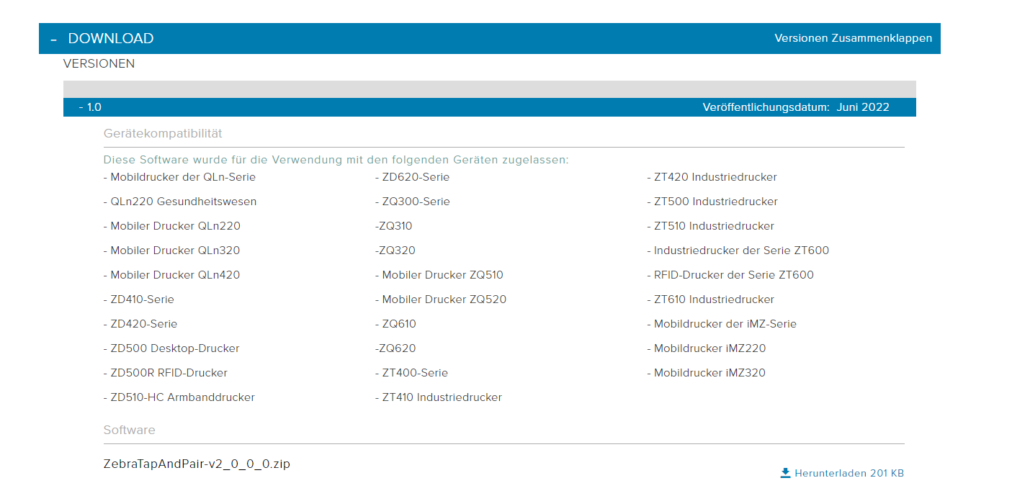
Task: Select the ZQ300-Serie entry
Action: (413, 202)
